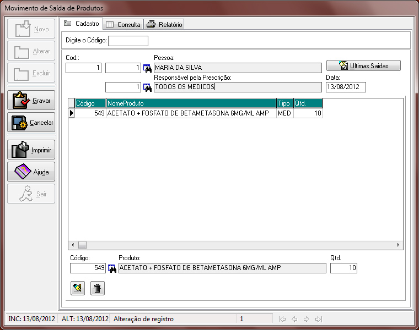The height and width of the screenshot is (330, 419).
Task: Click the trash can delete item button
Action: [98, 288]
